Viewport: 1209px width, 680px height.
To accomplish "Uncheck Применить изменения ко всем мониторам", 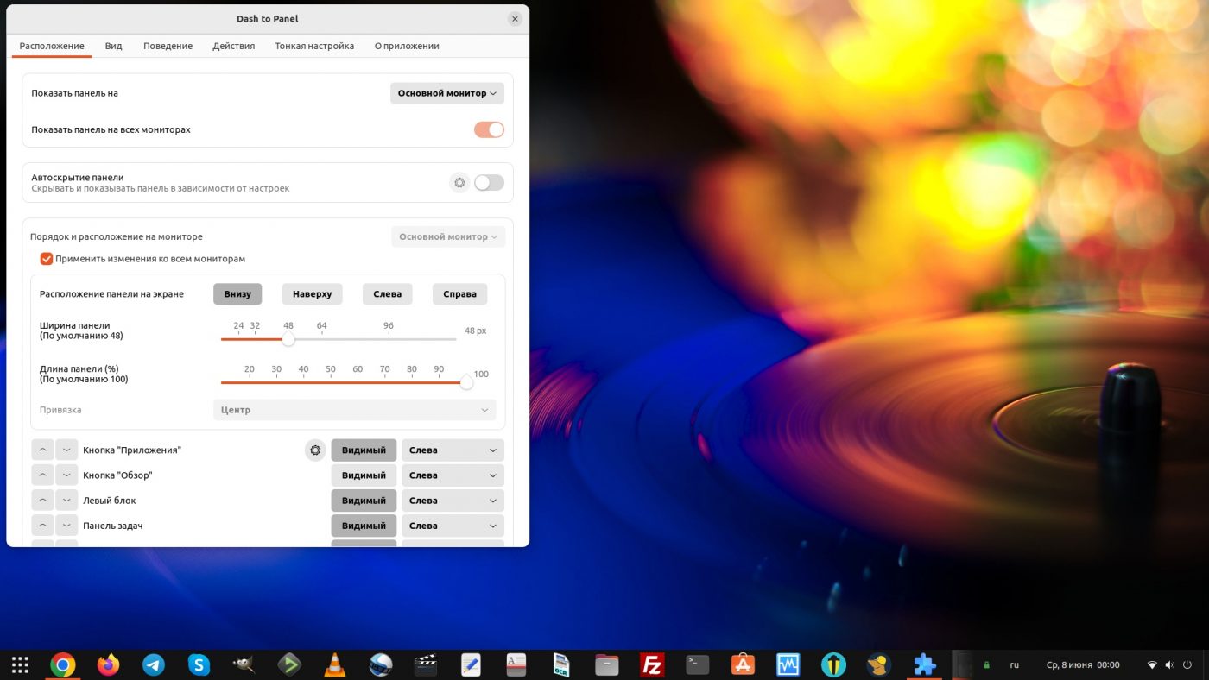I will pos(47,259).
